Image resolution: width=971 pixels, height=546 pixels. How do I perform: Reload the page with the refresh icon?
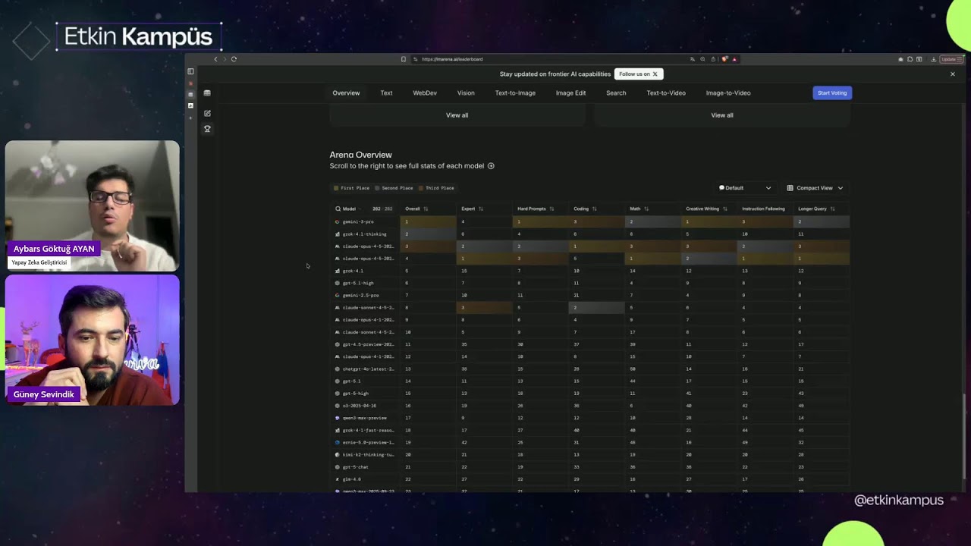point(234,59)
